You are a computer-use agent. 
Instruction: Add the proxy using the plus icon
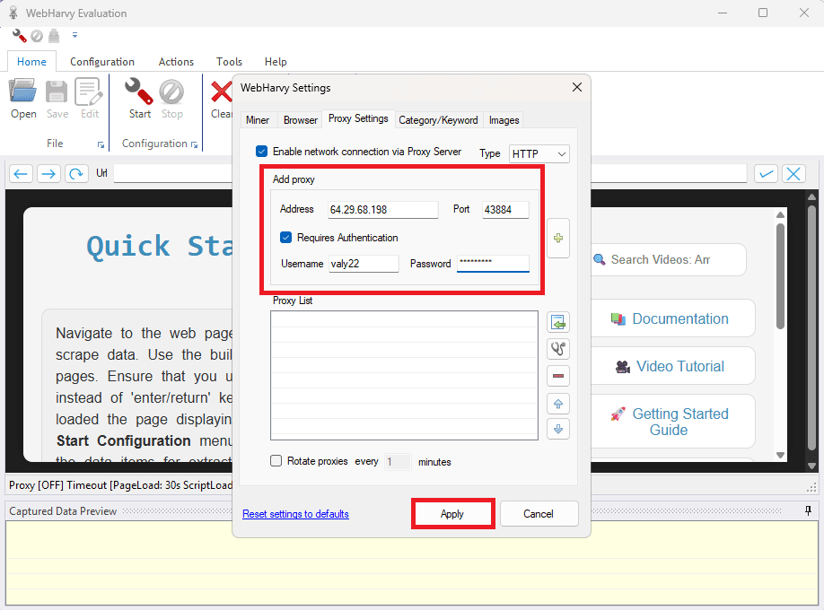click(558, 238)
